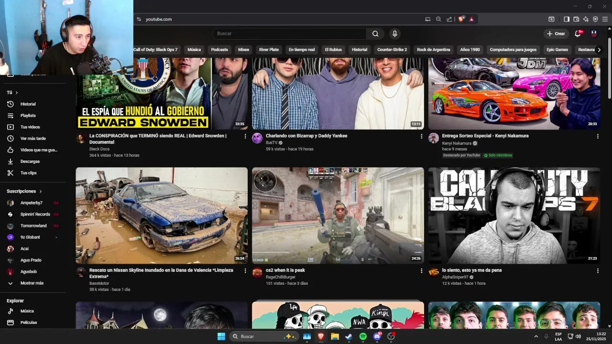Open AlphaSniper97 channel link

click(x=455, y=277)
